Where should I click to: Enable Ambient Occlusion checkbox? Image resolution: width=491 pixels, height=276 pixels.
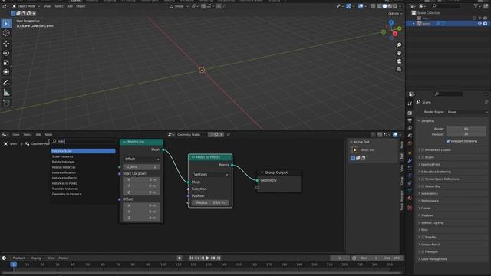423,150
